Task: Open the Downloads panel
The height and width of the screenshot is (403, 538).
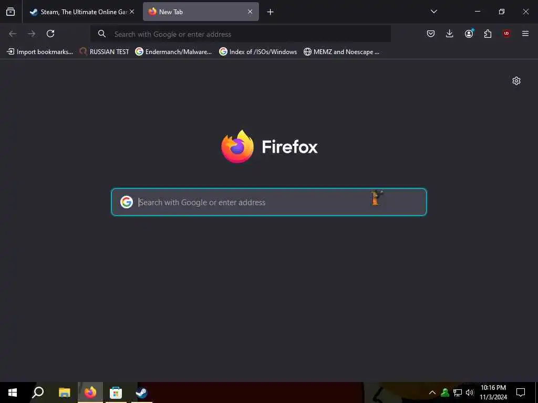Action: tap(450, 34)
